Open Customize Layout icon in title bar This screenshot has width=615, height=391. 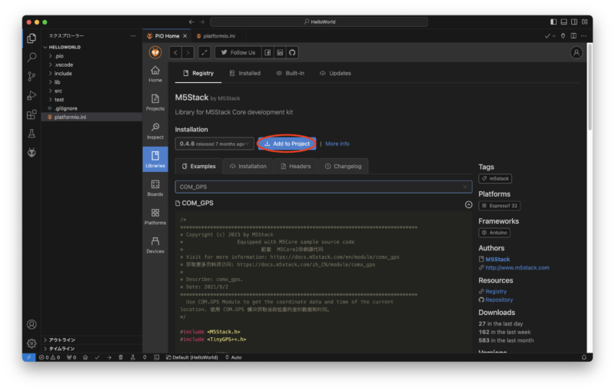[x=585, y=22]
